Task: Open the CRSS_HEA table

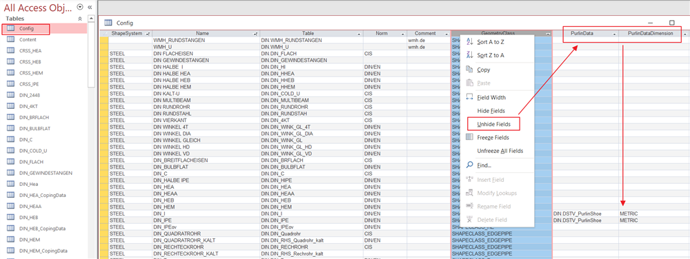Action: 30,50
